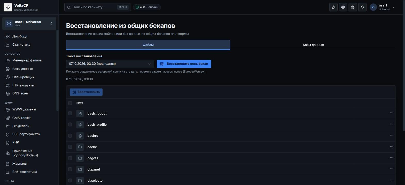Image resolution: width=405 pixels, height=185 pixels.
Task: Open the restore point date dropdown
Action: click(x=110, y=64)
